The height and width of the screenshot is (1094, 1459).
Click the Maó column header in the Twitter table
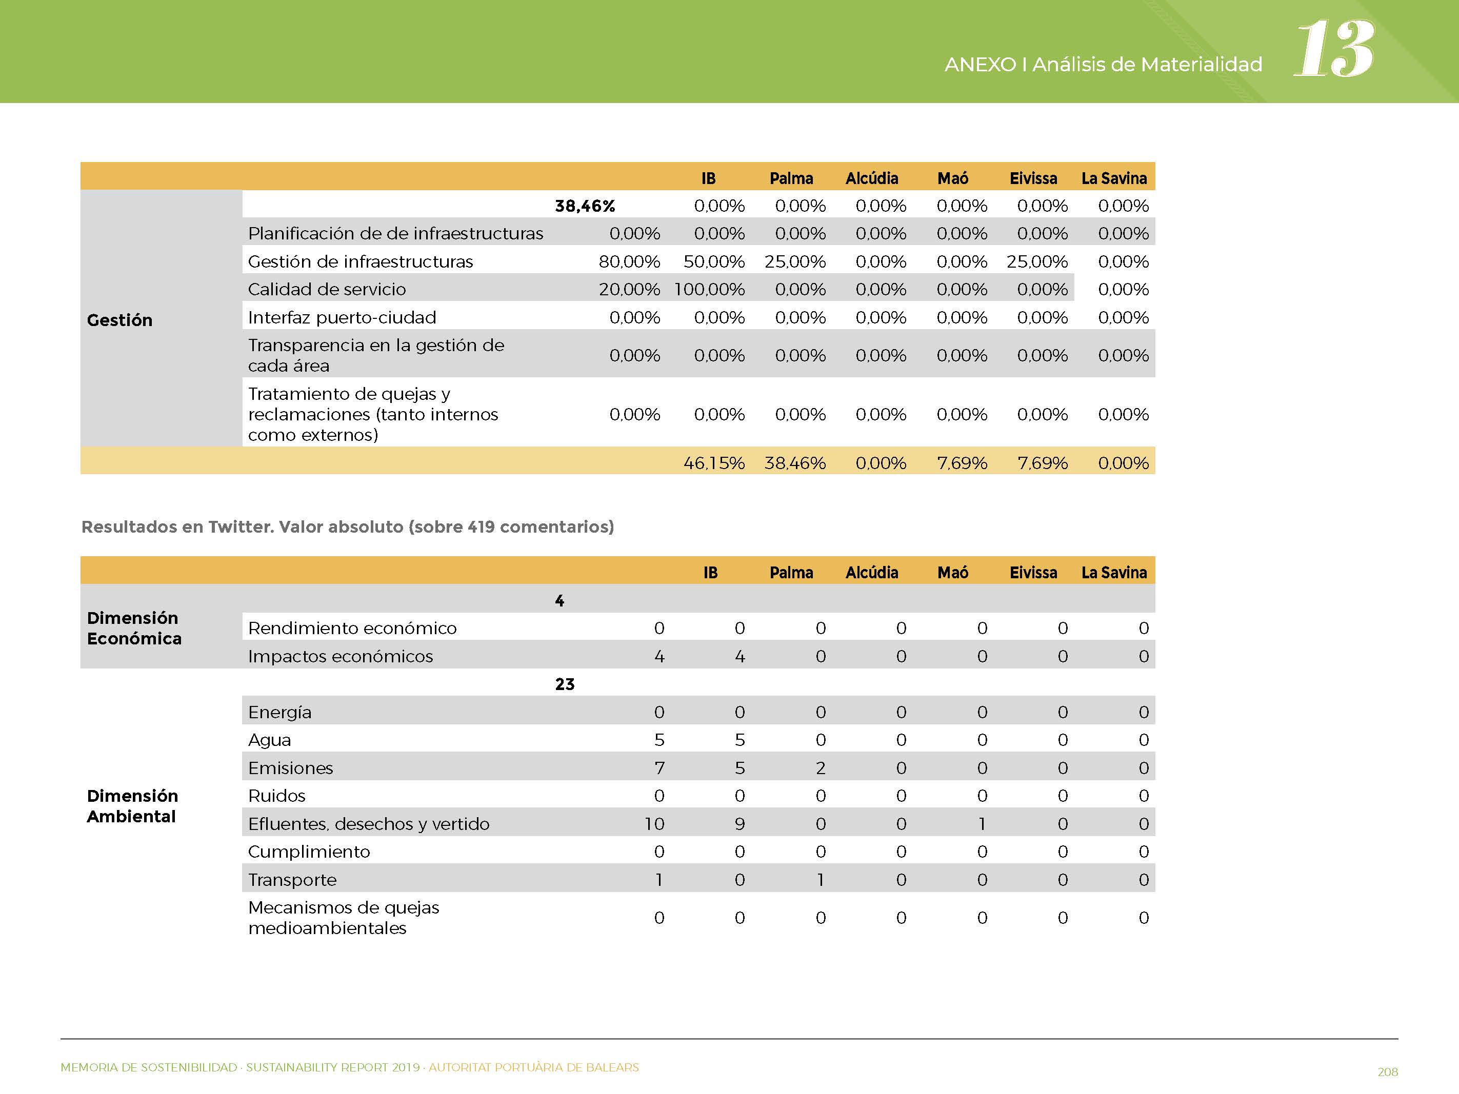952,573
